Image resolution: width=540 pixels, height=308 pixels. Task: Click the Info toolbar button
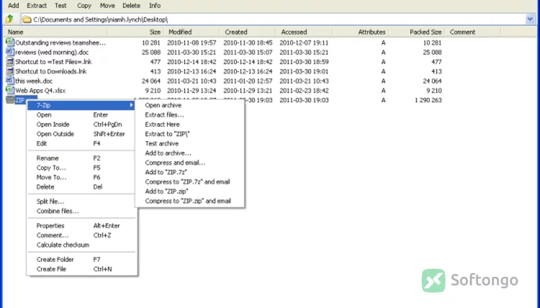coord(155,5)
